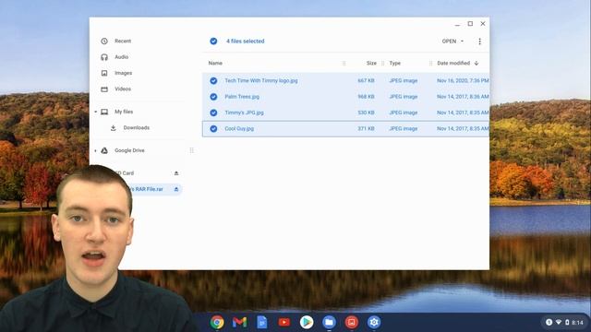Eject the SD Card
Screen dimensions: 591x332
pyautogui.click(x=176, y=173)
